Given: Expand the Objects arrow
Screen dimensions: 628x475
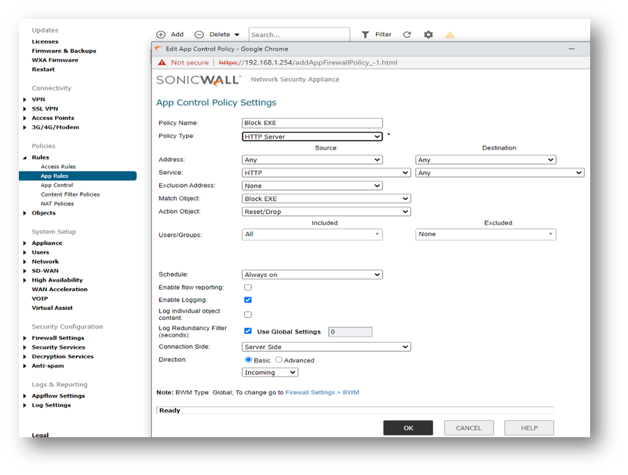Looking at the screenshot, I should [25, 213].
